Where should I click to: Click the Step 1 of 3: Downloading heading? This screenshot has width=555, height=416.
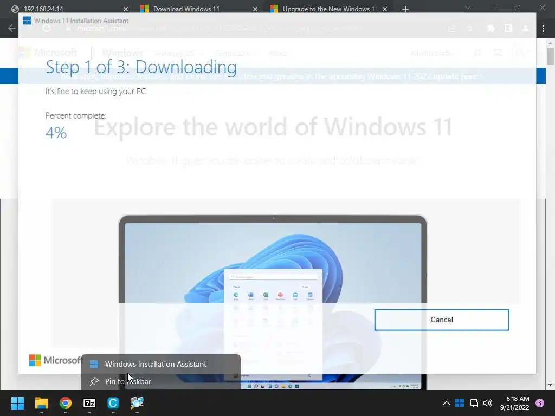(141, 67)
